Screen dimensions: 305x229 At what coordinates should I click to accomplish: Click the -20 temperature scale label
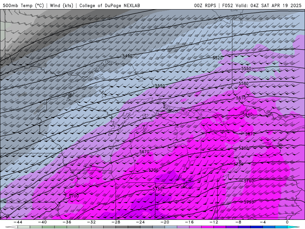[165, 222]
